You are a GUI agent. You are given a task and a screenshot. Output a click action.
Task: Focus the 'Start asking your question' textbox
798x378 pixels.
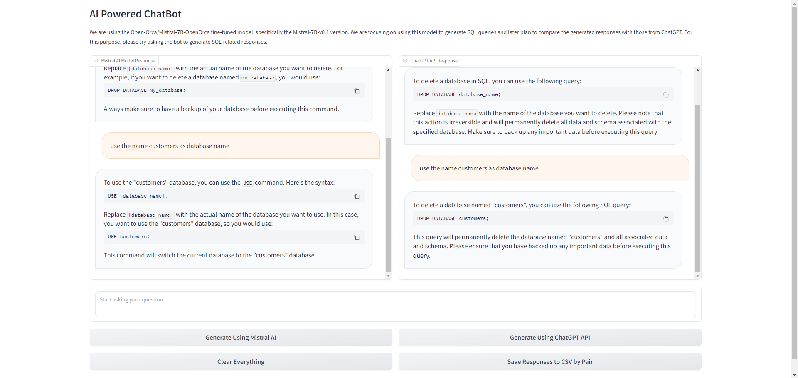396,304
